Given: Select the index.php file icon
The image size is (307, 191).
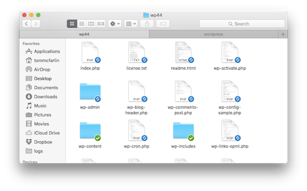Looking at the screenshot, I should pyautogui.click(x=90, y=52).
